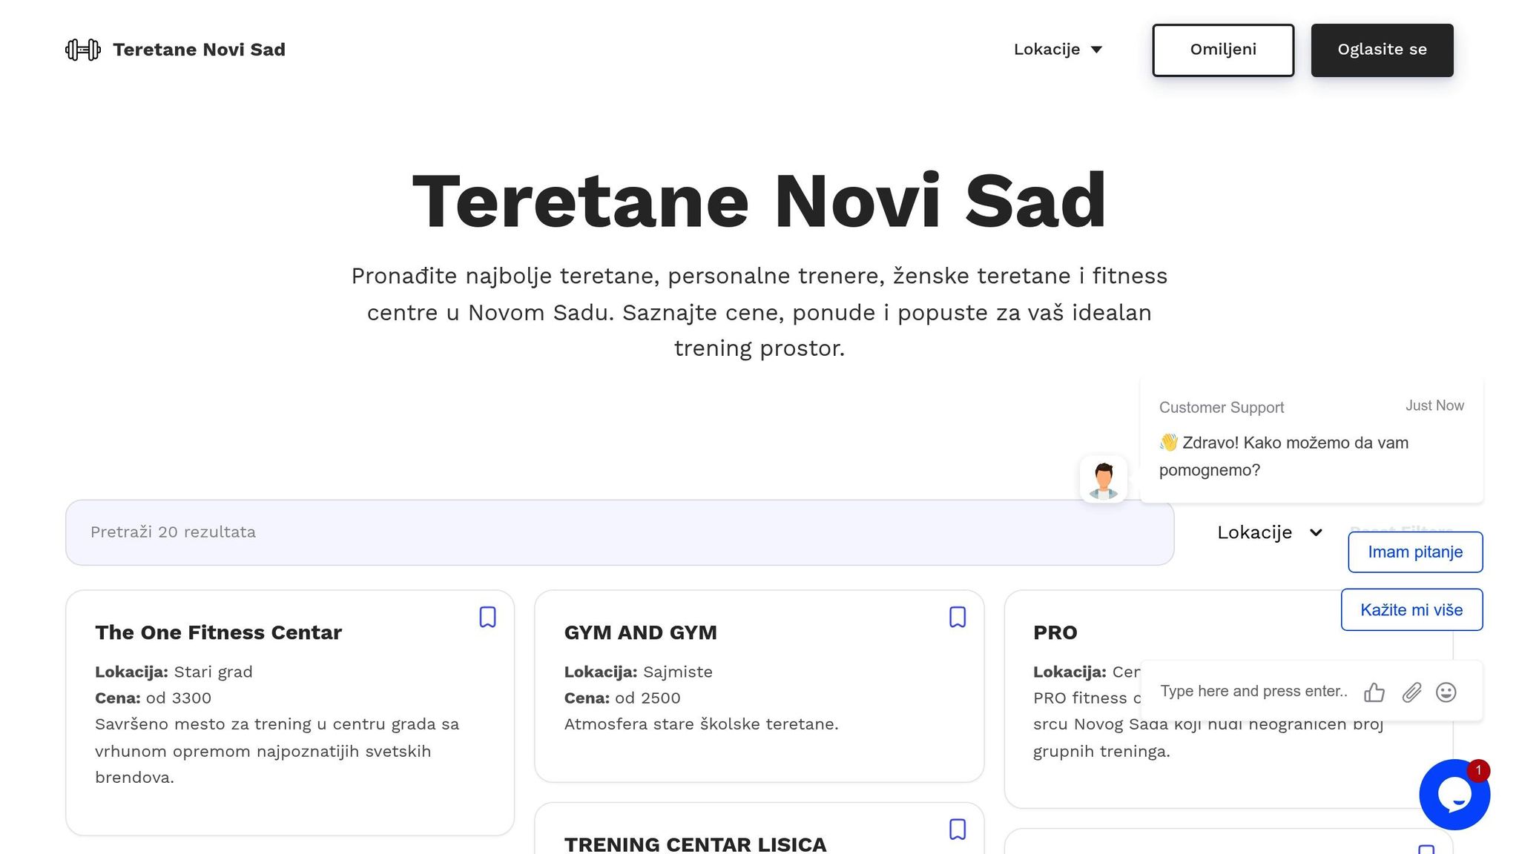
Task: Click the Oglasite se button
Action: coord(1382,50)
